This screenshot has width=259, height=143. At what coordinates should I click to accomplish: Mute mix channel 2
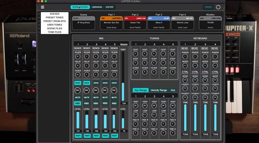coord(87,97)
